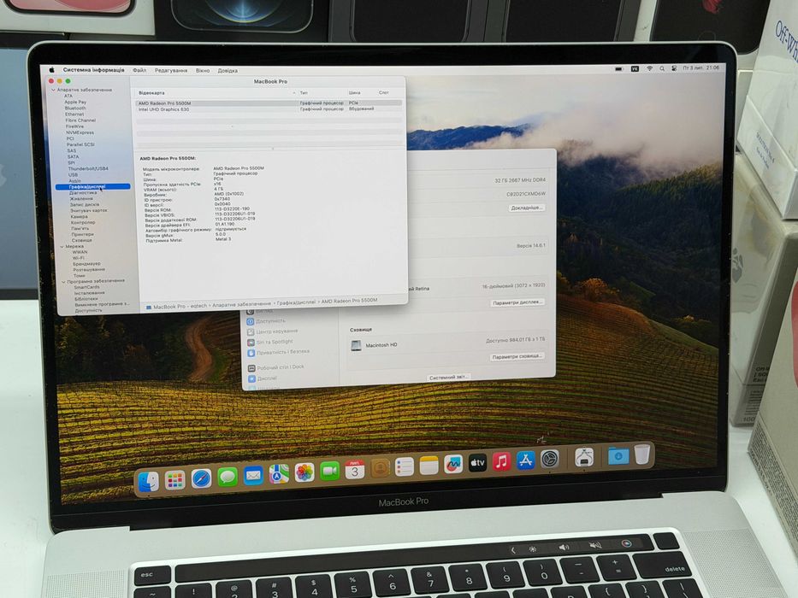Image resolution: width=798 pixels, height=598 pixels.
Task: Open Calendar icon showing 3
Action: (355, 470)
